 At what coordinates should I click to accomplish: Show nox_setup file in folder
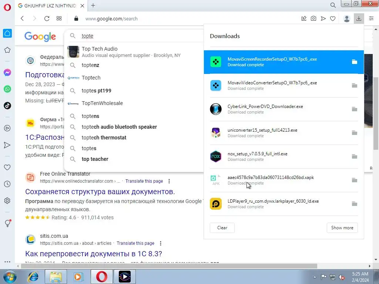point(354,156)
